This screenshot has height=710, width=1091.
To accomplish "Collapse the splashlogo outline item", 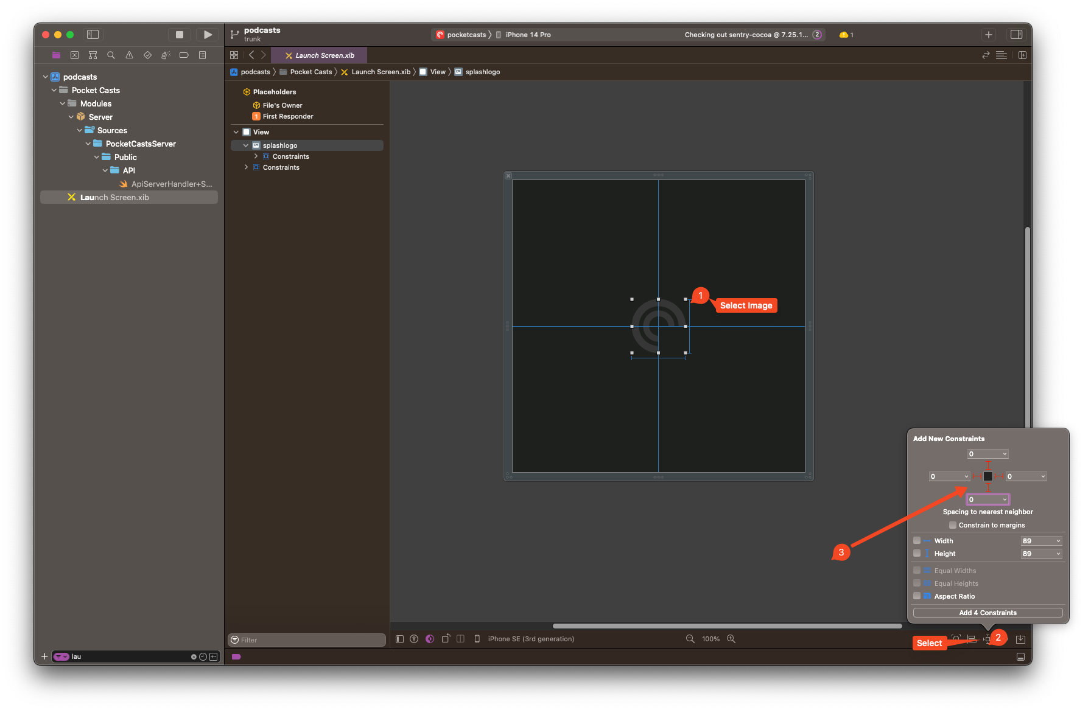I will [x=246, y=145].
